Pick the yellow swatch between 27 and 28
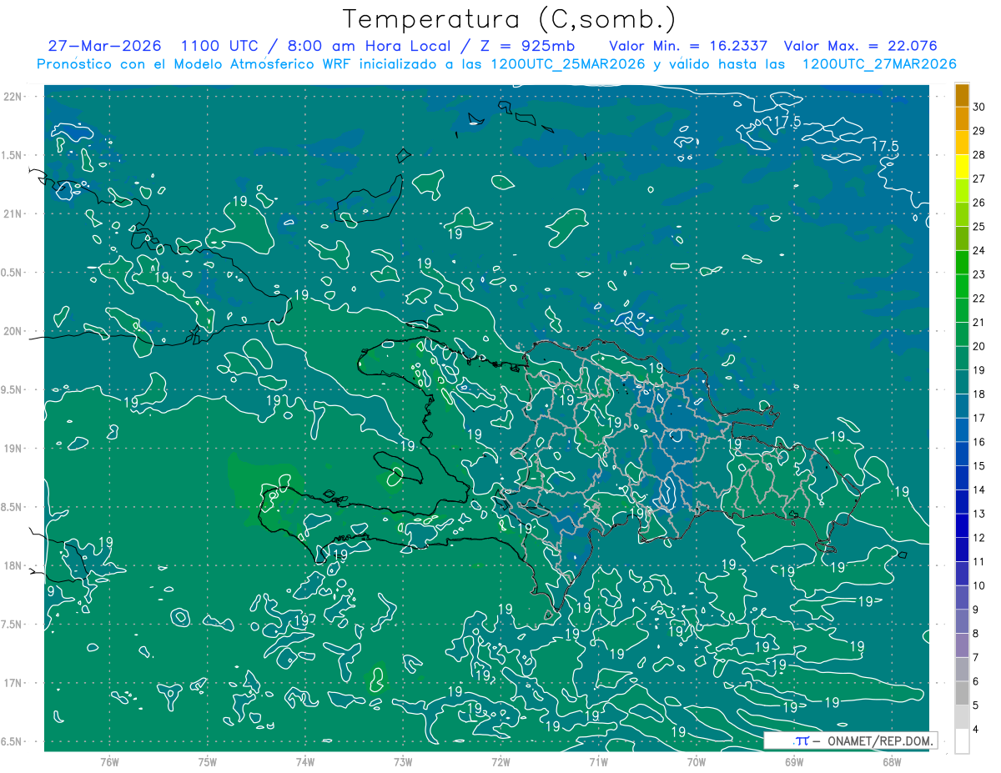 [x=962, y=167]
